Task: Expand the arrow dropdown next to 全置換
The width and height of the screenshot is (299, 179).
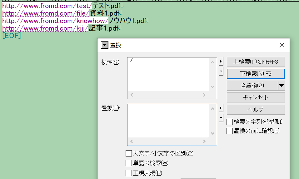Action: pos(281,86)
